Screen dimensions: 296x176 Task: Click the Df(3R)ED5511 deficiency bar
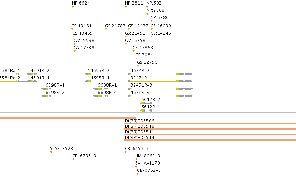(x=210, y=135)
